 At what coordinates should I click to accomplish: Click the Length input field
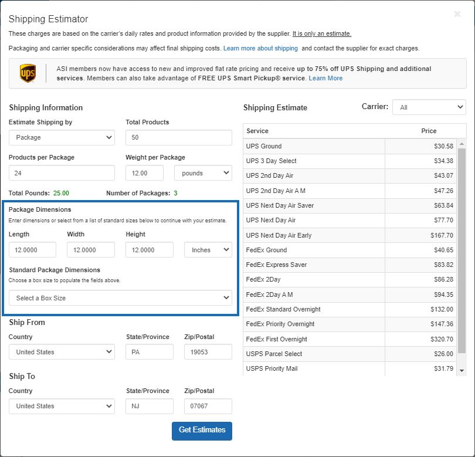32,250
